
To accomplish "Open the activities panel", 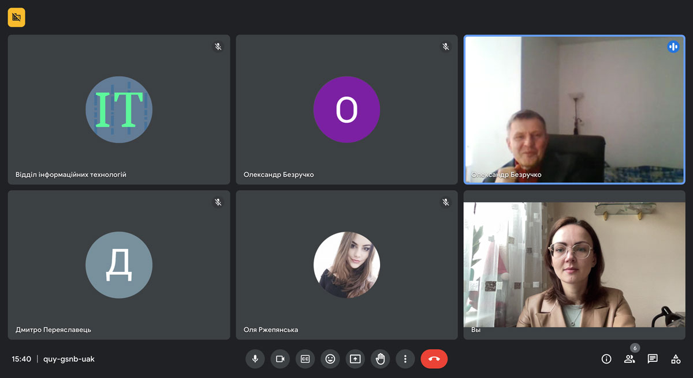I will [x=676, y=359].
